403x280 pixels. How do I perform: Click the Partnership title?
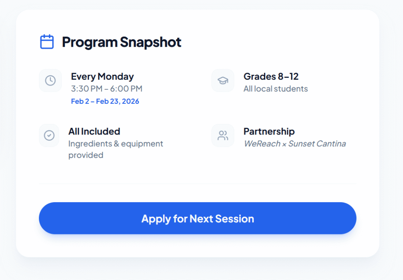tap(269, 131)
